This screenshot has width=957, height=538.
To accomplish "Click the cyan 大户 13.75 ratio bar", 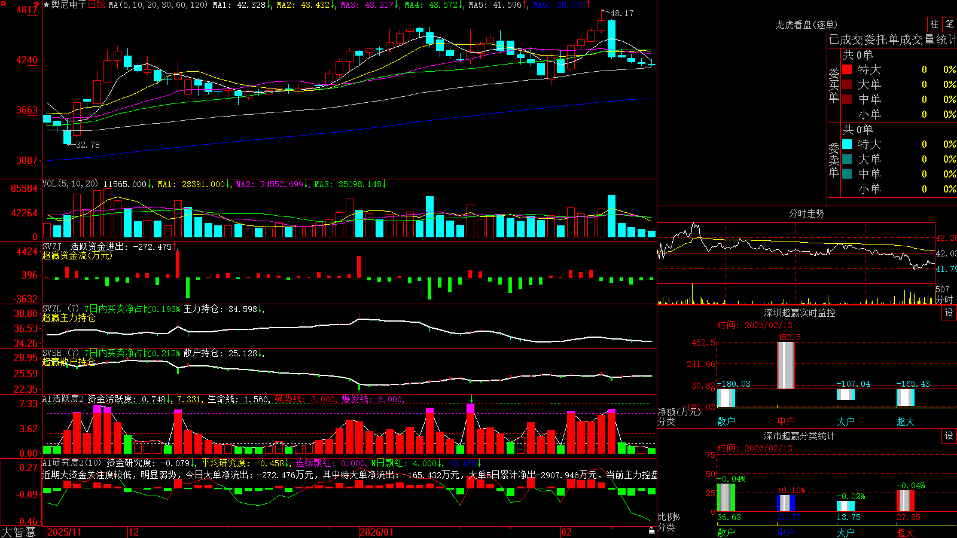I will 846,506.
